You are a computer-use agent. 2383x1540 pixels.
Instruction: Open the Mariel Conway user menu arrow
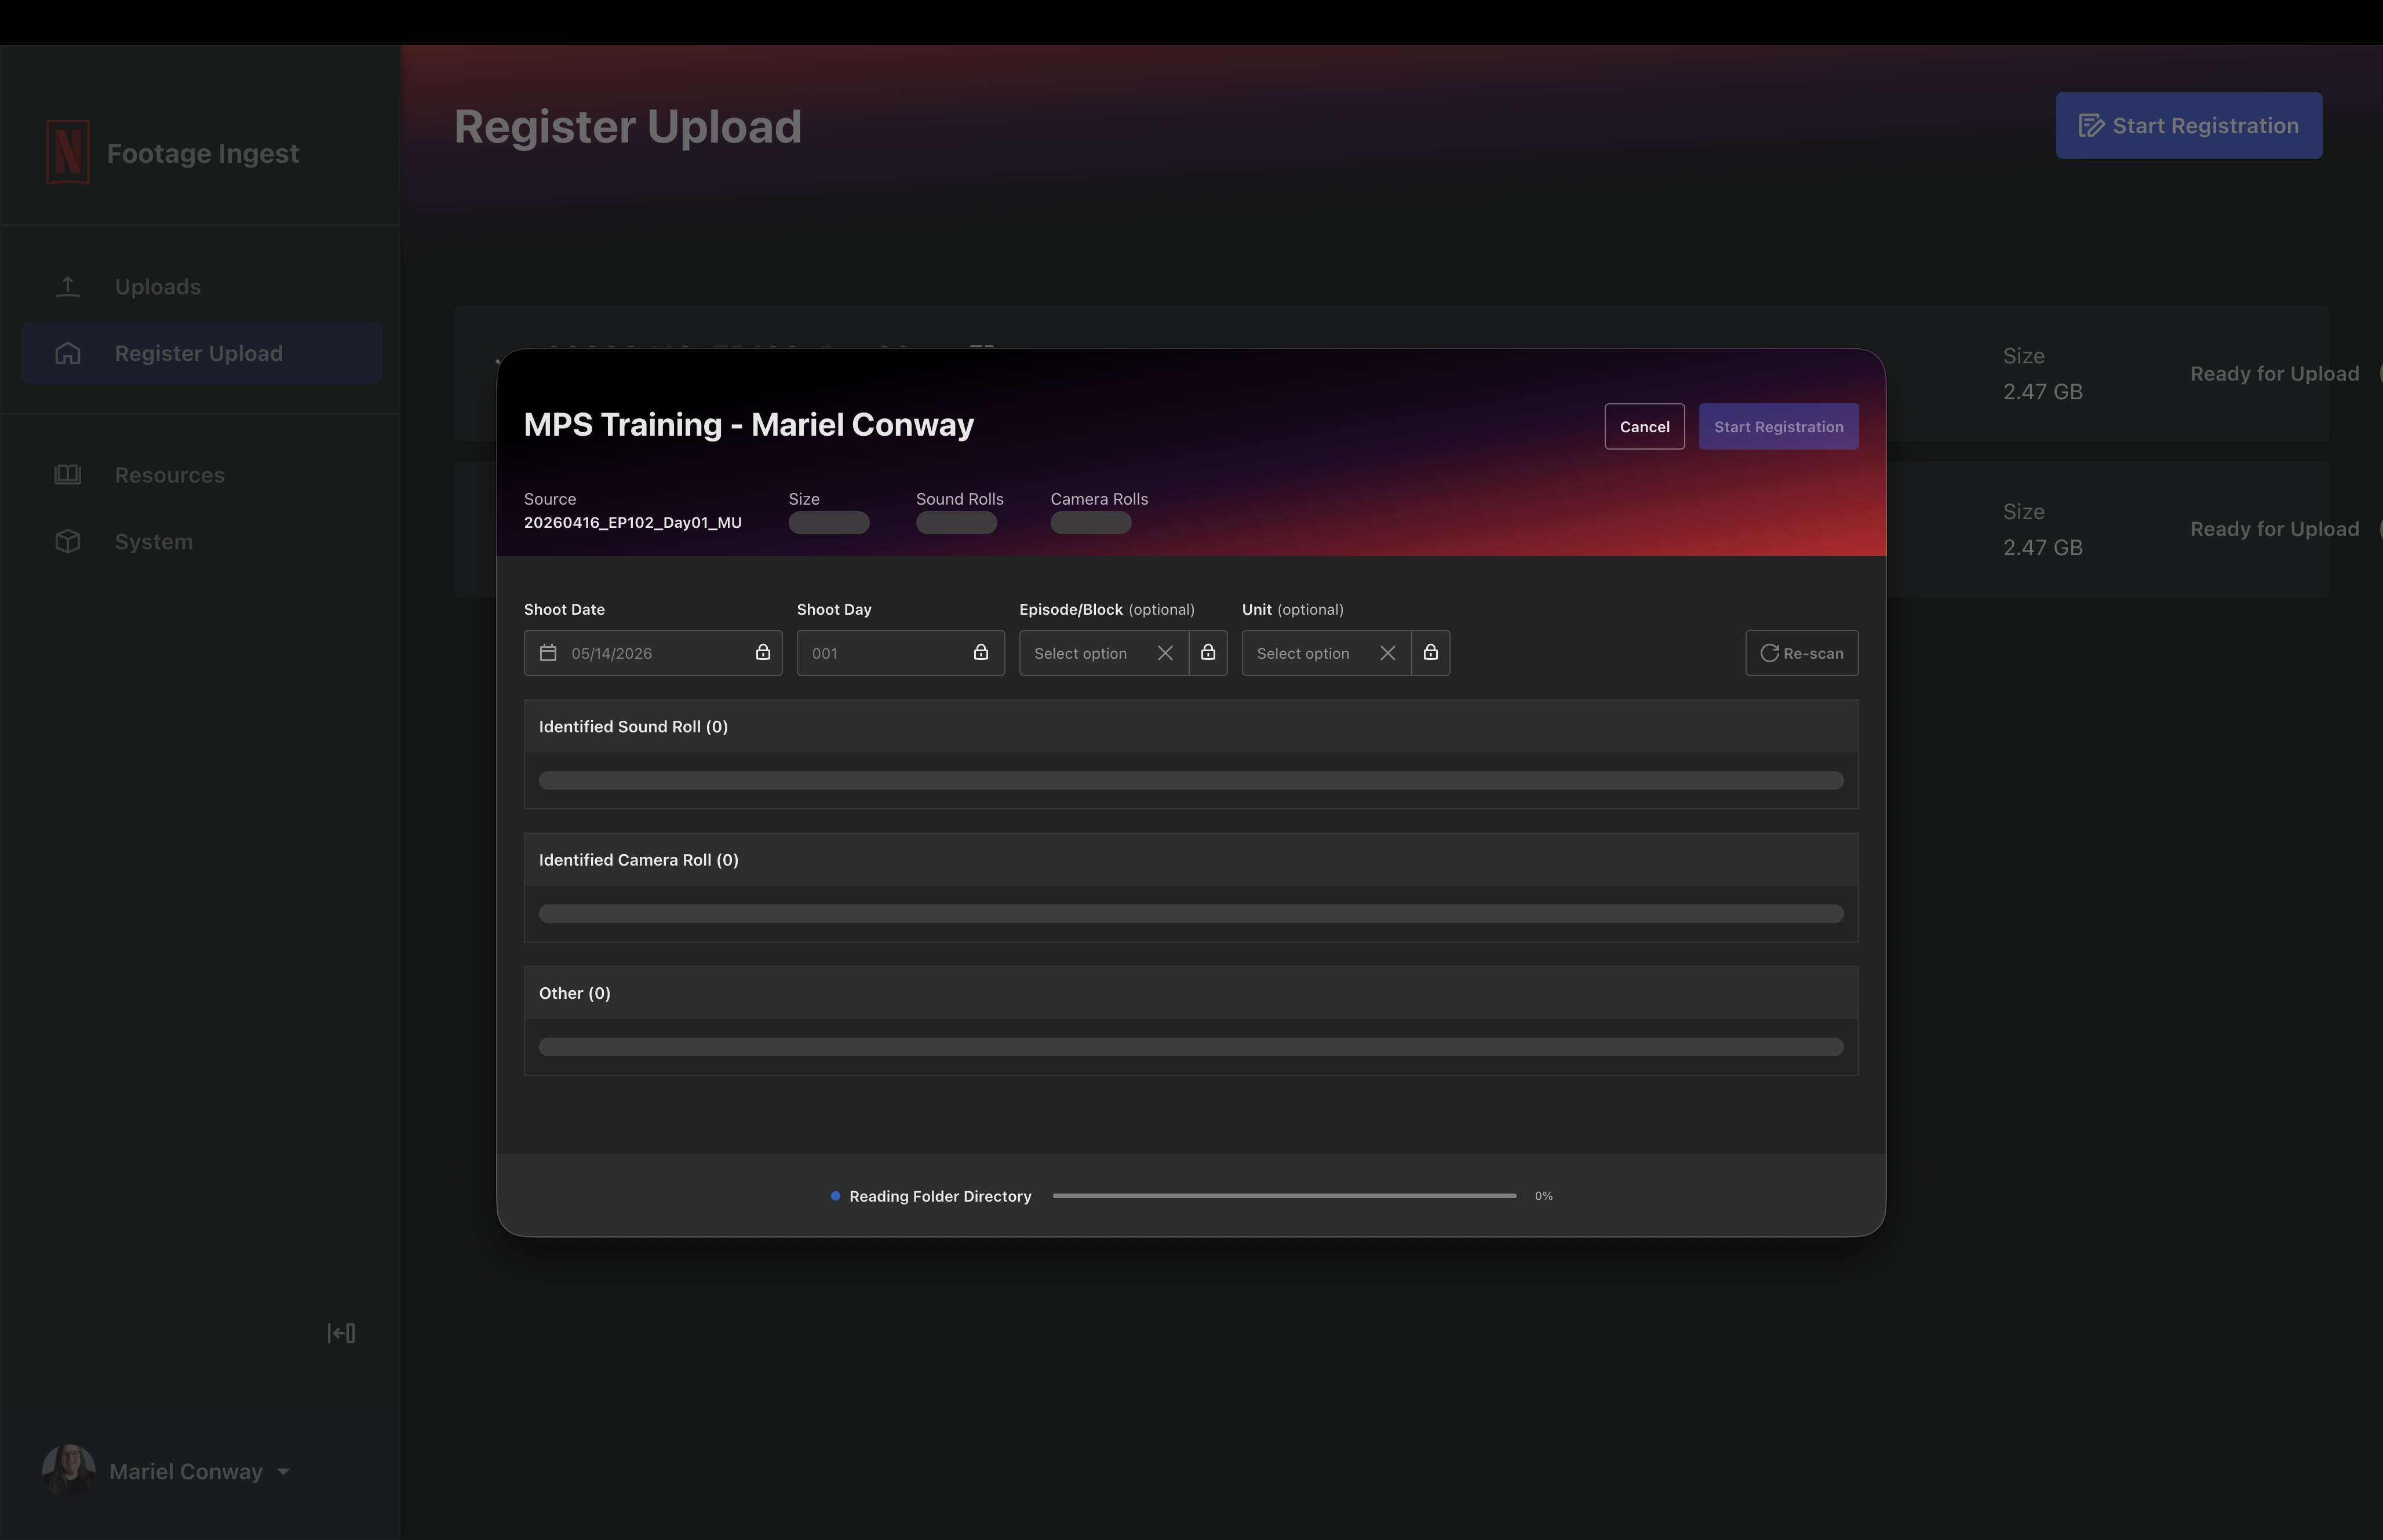click(x=284, y=1472)
